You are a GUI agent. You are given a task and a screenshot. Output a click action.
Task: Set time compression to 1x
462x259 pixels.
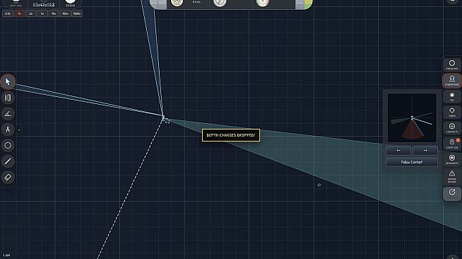tap(19, 13)
